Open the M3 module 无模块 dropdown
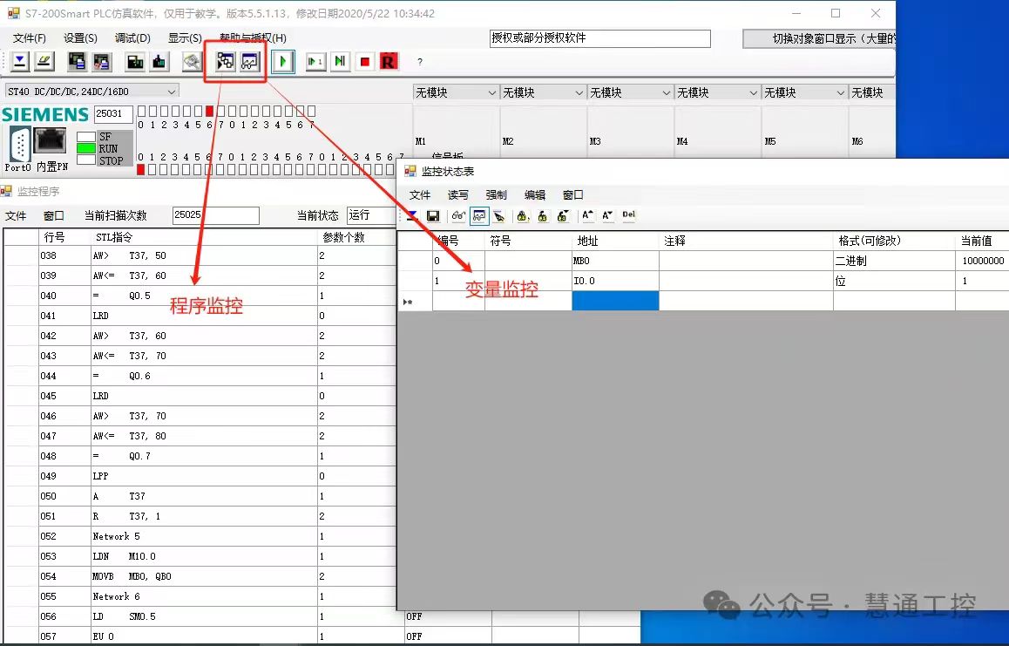1009x646 pixels. [x=667, y=92]
